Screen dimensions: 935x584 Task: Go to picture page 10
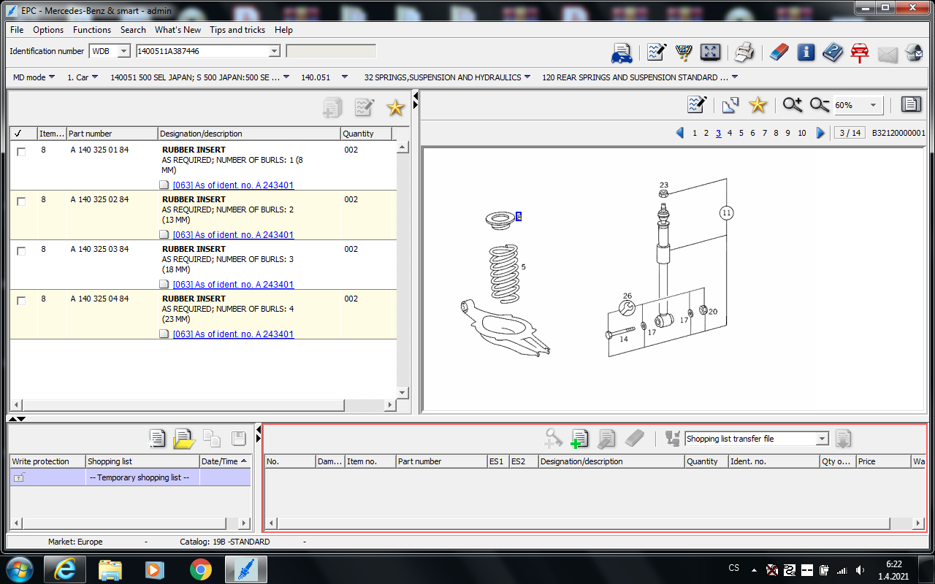point(801,133)
